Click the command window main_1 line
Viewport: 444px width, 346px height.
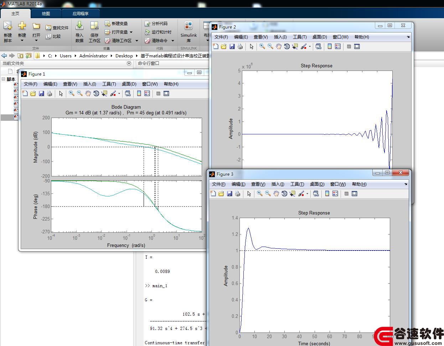pyautogui.click(x=156, y=286)
